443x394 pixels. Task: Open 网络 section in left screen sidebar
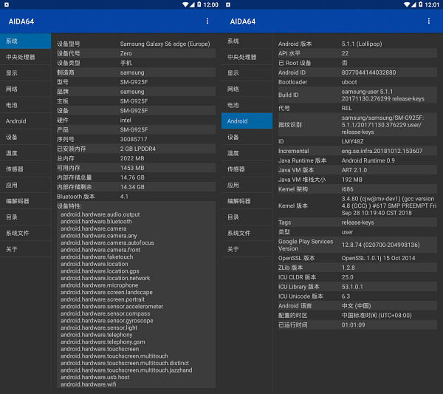25,89
